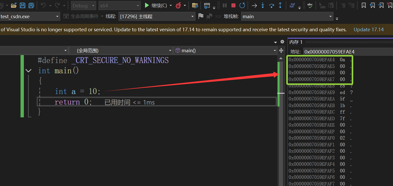Image resolution: width=393 pixels, height=186 pixels.
Task: Click the 生命周期事件 button
Action: click(81, 16)
